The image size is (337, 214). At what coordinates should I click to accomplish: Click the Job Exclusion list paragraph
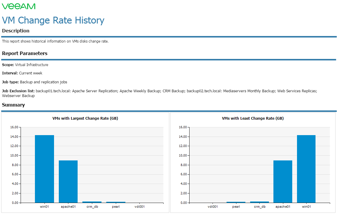pos(159,93)
